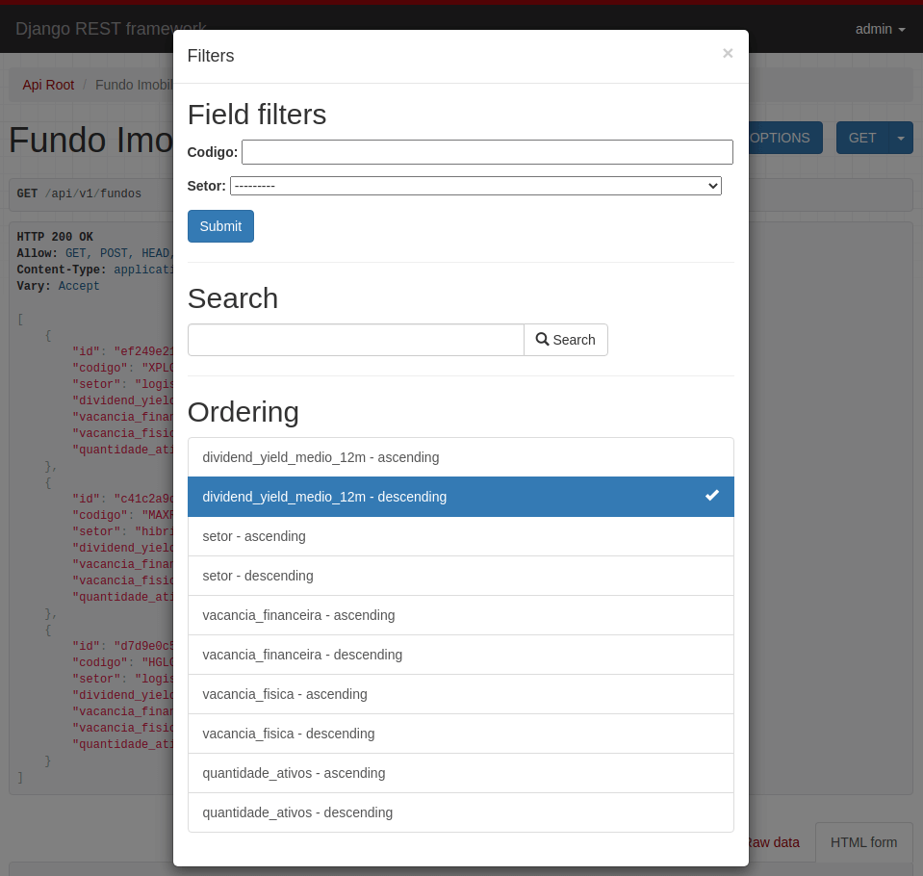This screenshot has height=876, width=923.
Task: Select vacancia_financeira descending ordering
Action: pyautogui.click(x=460, y=655)
